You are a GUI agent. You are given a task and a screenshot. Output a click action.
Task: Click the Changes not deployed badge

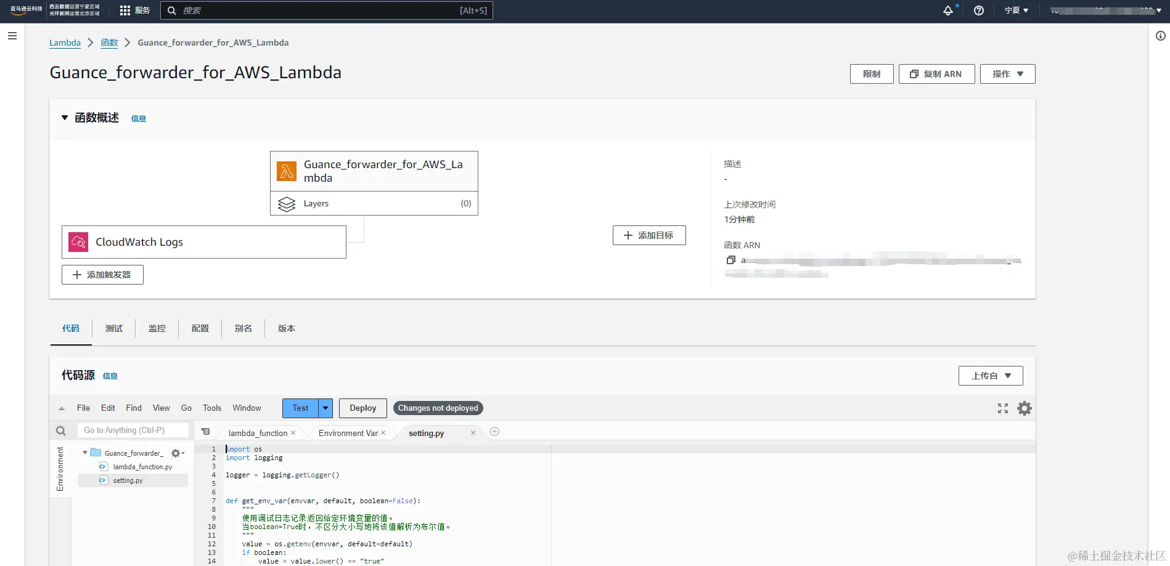pyautogui.click(x=438, y=408)
